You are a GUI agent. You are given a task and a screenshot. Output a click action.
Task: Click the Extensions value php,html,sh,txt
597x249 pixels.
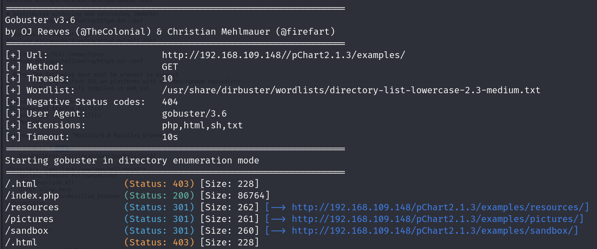(x=202, y=125)
